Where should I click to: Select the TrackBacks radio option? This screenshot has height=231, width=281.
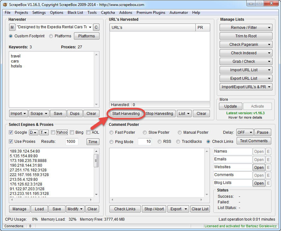178,142
